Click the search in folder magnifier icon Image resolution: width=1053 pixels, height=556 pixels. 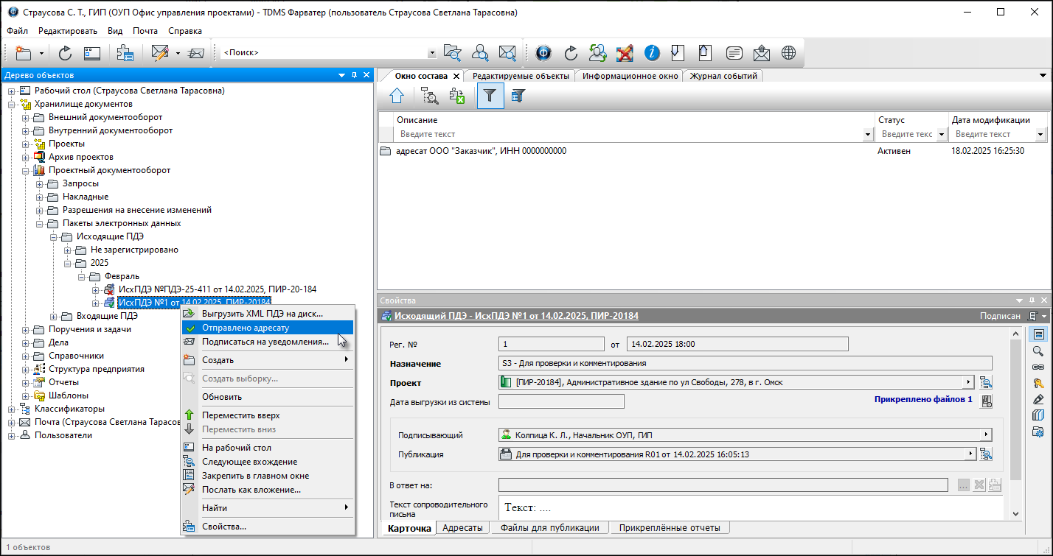(x=452, y=53)
